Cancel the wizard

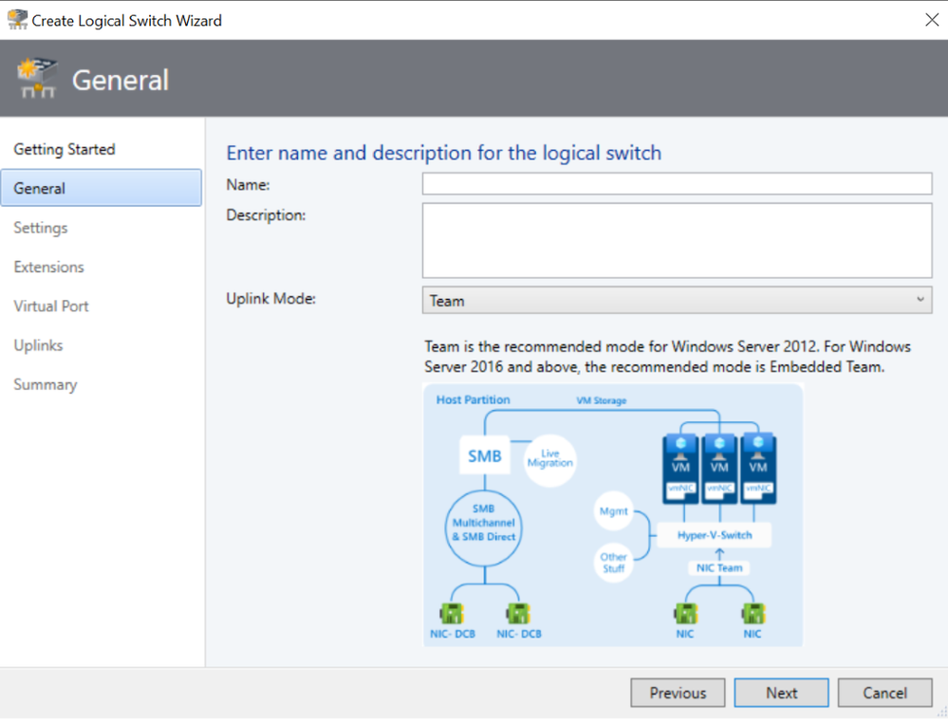point(884,693)
